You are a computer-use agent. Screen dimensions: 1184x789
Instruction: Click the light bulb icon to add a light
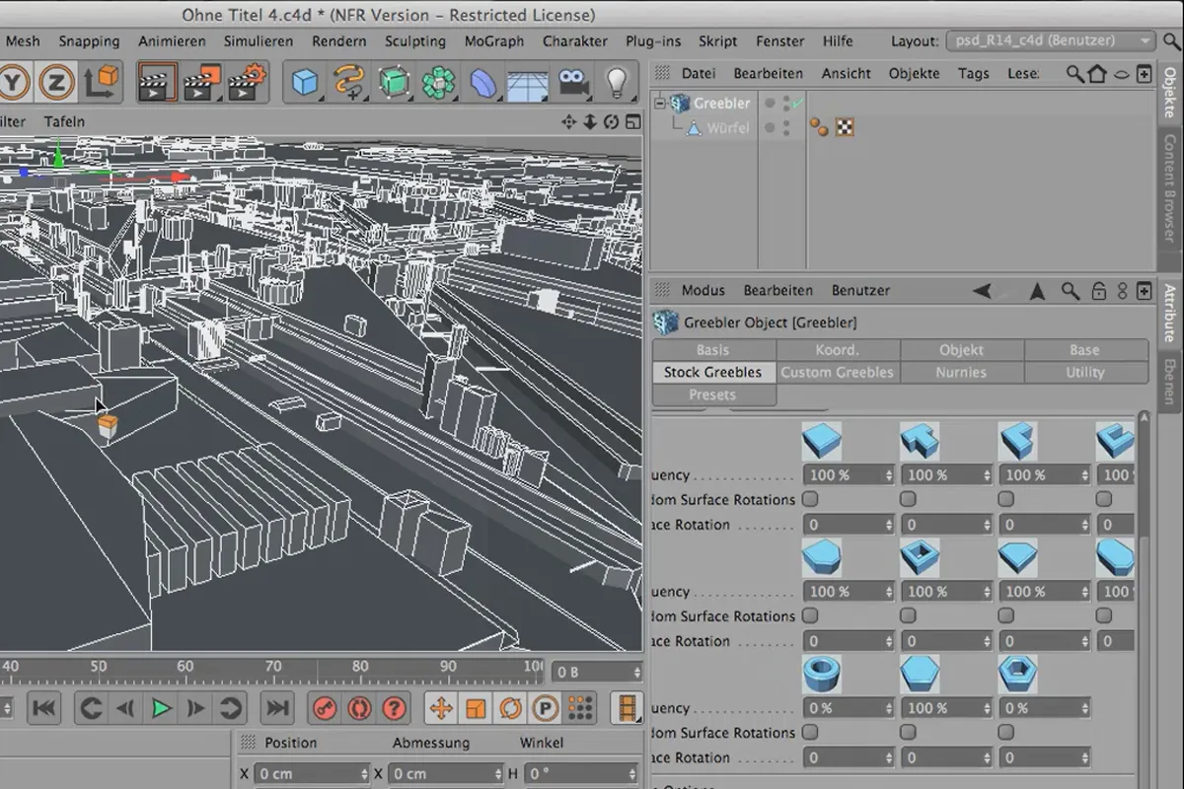click(x=617, y=82)
